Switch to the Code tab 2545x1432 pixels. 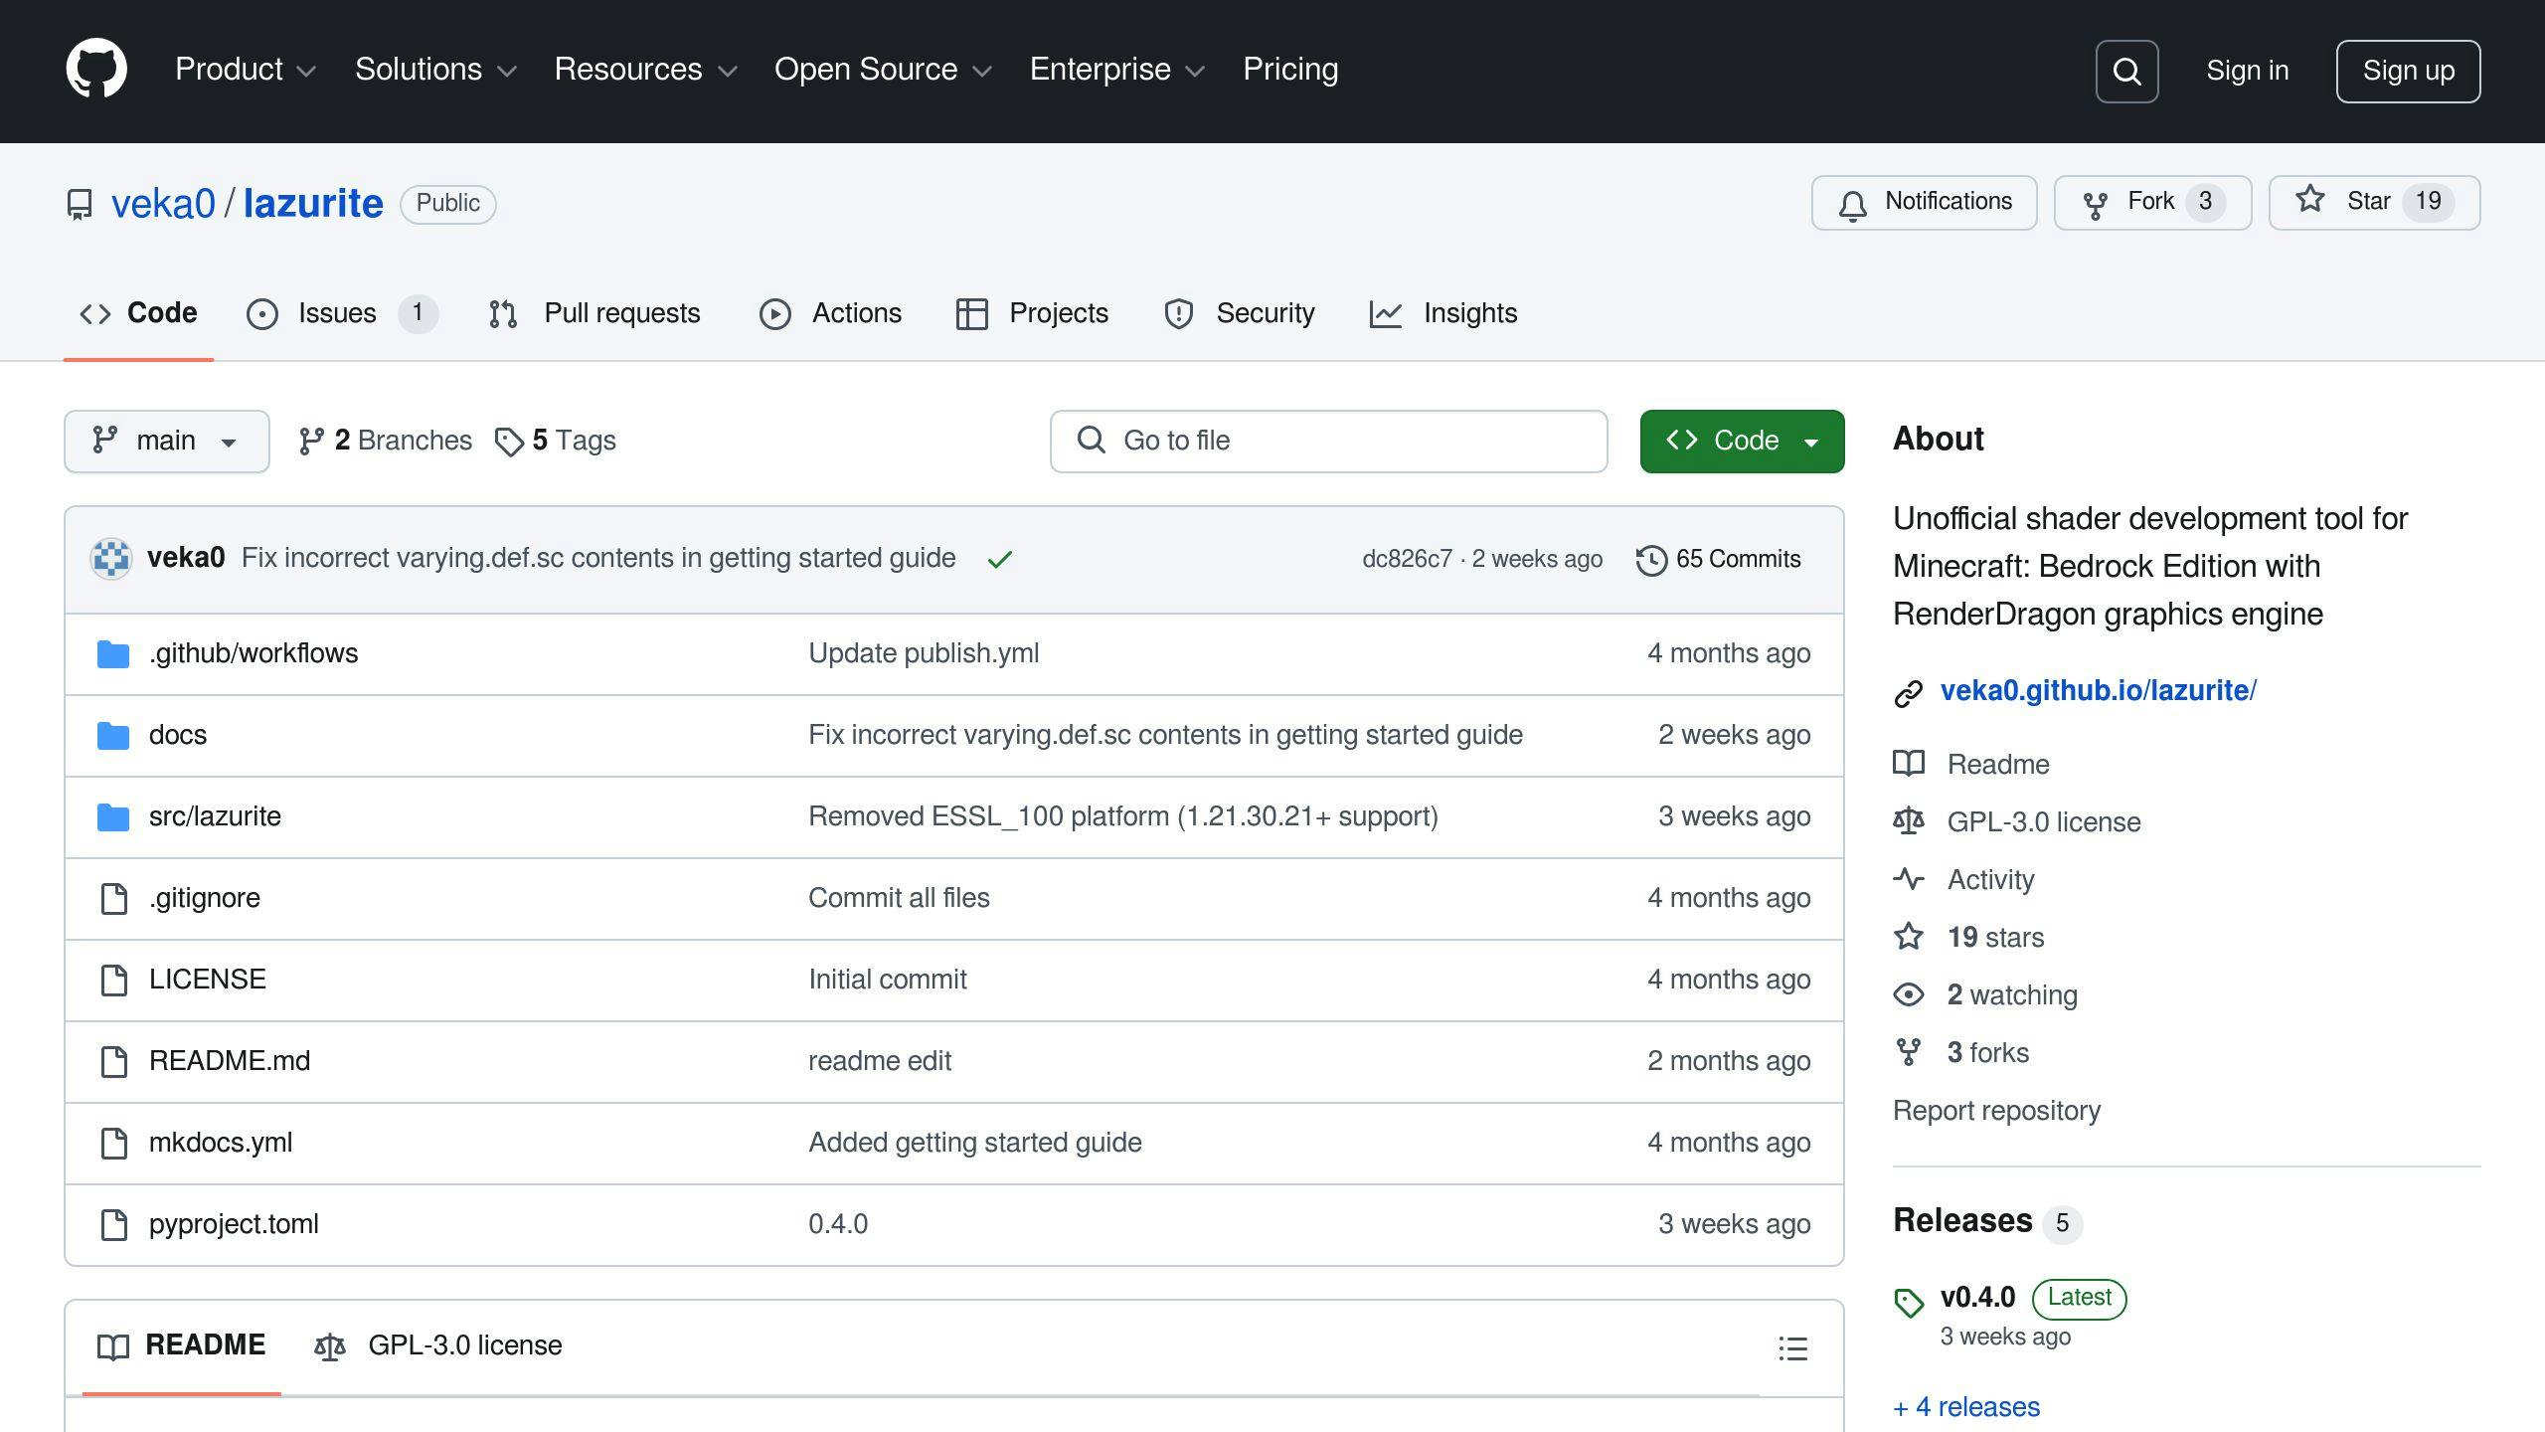pyautogui.click(x=138, y=313)
